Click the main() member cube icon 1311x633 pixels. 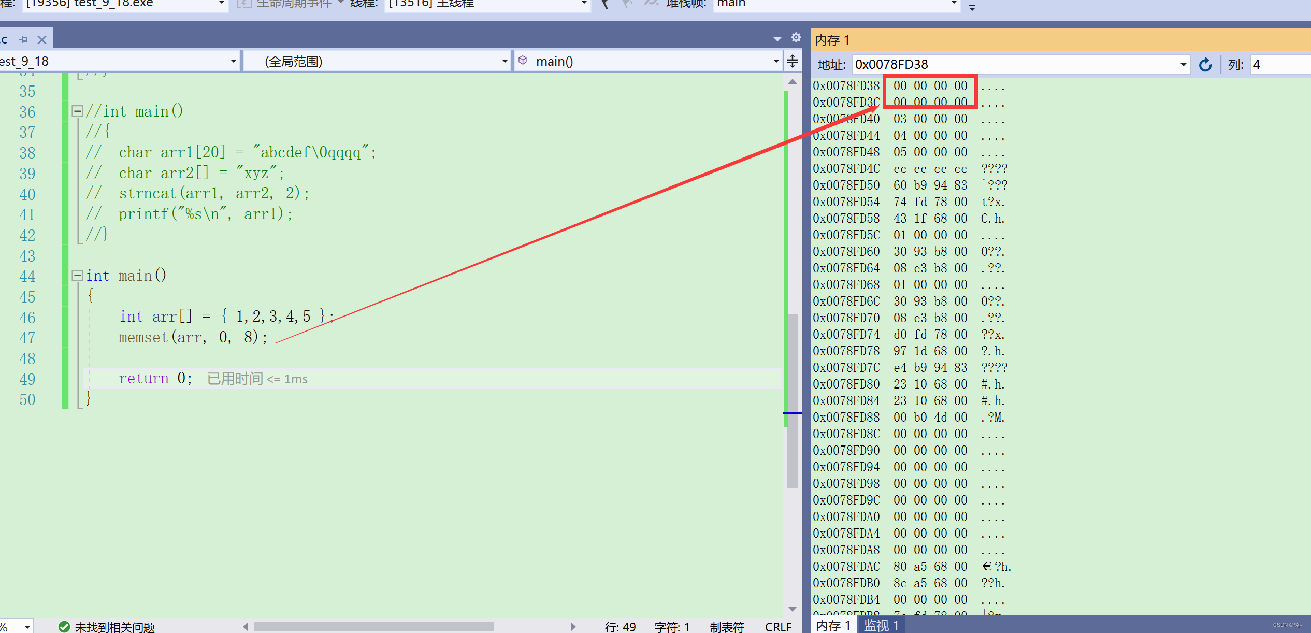[x=523, y=61]
